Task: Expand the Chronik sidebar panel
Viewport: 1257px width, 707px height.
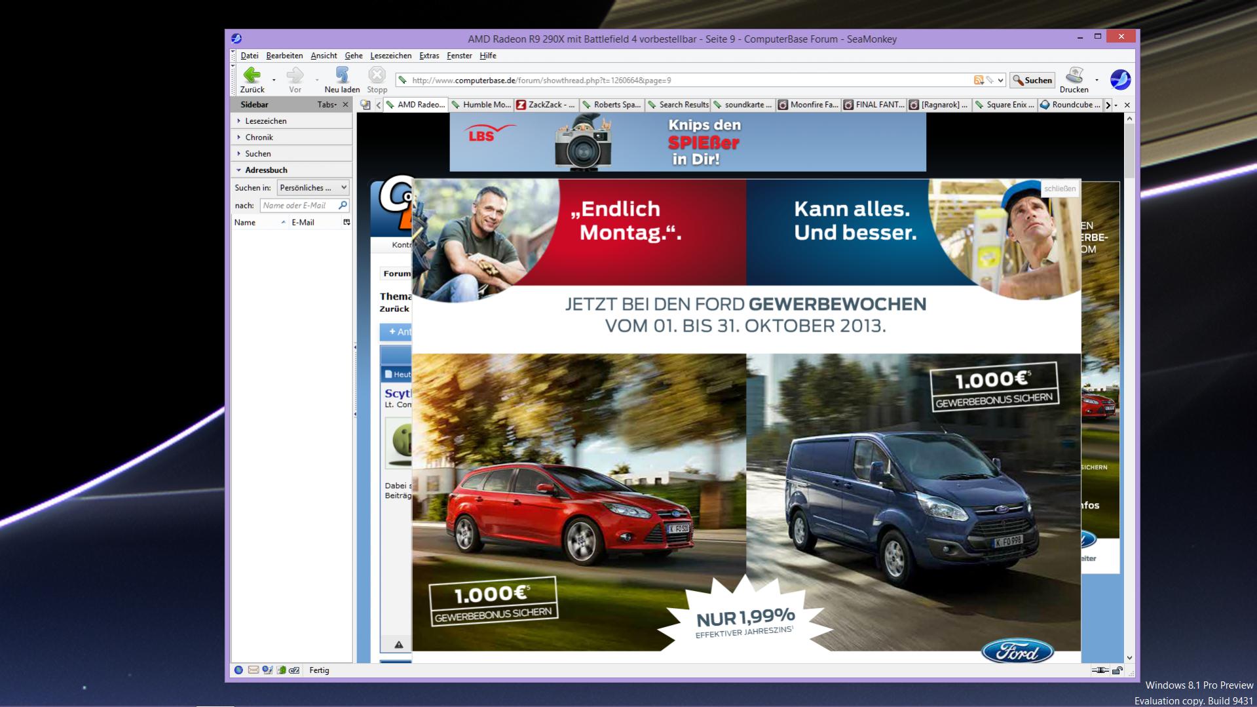Action: 291,138
